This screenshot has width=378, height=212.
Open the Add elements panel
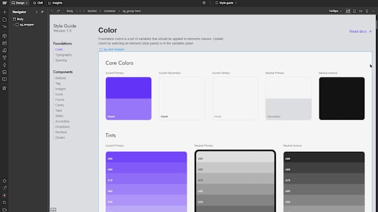tap(4, 12)
